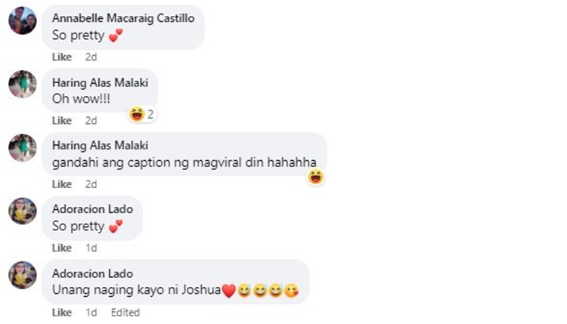Open the 1d timestamp of Adoracion's So pretty
Image resolution: width=567 pixels, height=324 pixels.
91,248
